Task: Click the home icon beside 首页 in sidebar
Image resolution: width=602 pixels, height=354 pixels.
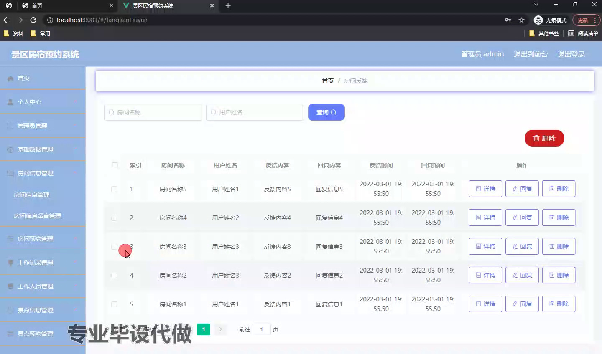Action: (10, 78)
